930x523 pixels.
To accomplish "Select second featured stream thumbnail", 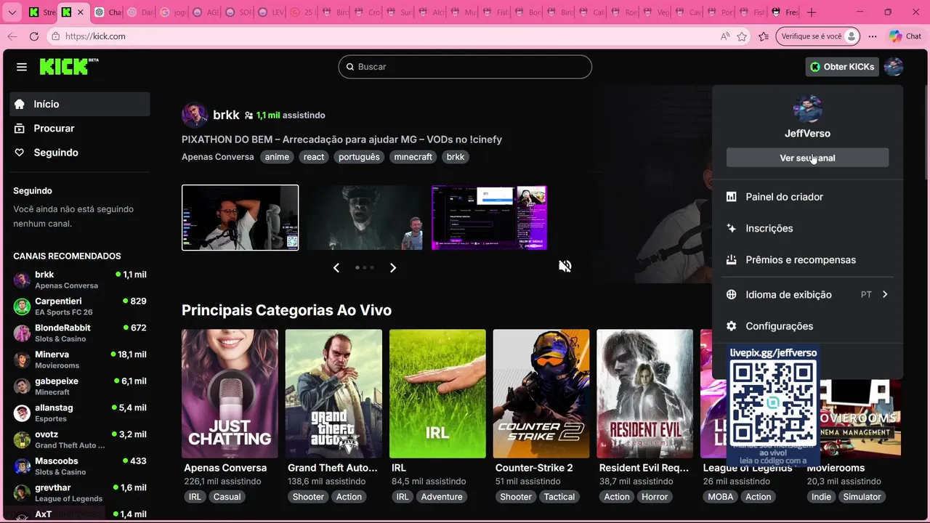I will (x=365, y=218).
